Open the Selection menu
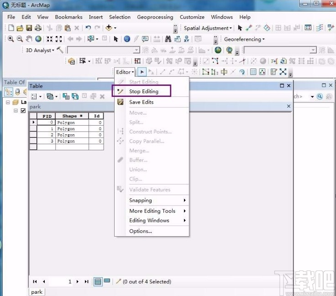 click(x=120, y=17)
